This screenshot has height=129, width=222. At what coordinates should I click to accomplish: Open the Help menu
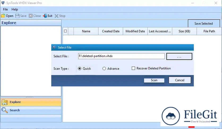pos(15,9)
